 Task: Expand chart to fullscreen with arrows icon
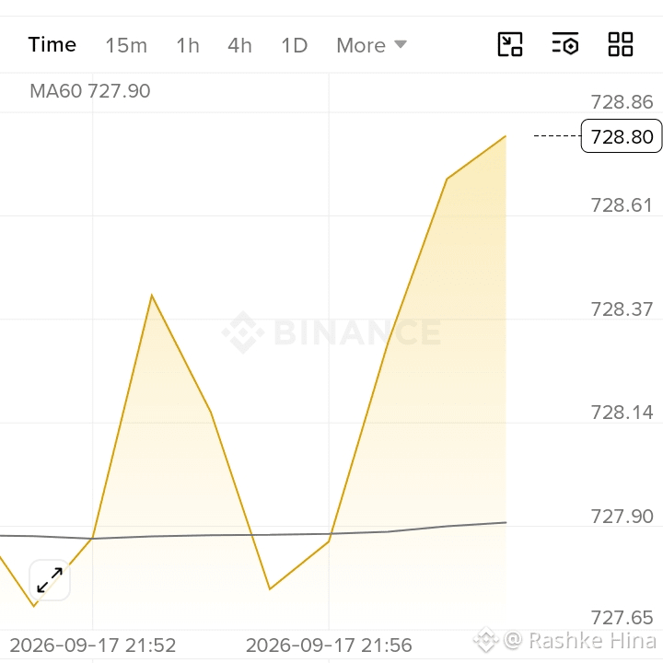click(x=50, y=580)
